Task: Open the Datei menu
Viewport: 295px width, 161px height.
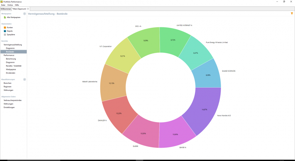Action: 3,5
